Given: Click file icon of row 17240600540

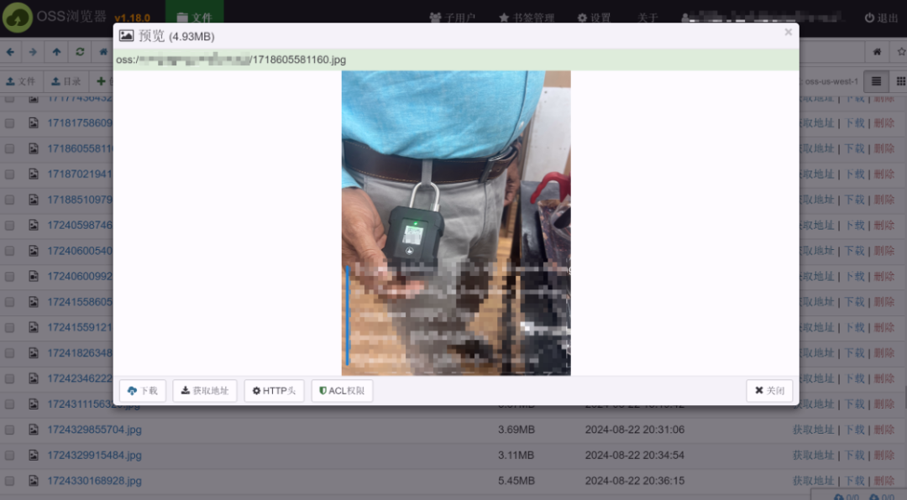Looking at the screenshot, I should pos(34,251).
